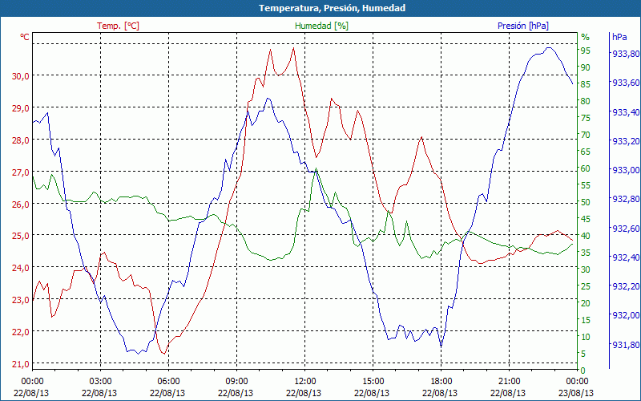Screen dimensions: 641x401
Task: Click the '95' humidity axis value
Action: pos(586,51)
